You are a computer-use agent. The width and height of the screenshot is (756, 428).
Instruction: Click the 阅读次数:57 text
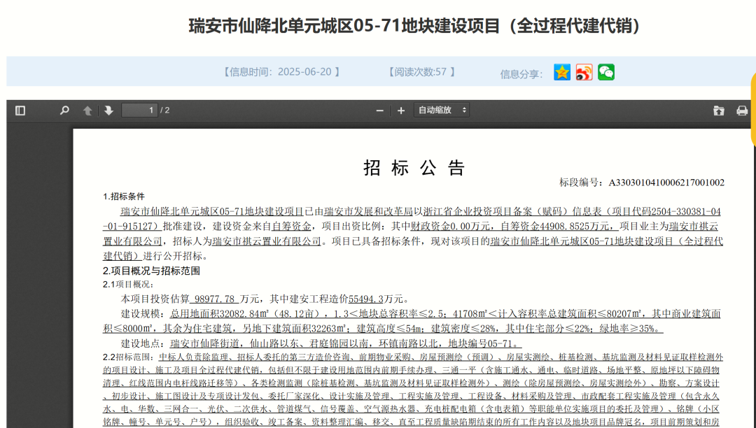[x=422, y=72]
